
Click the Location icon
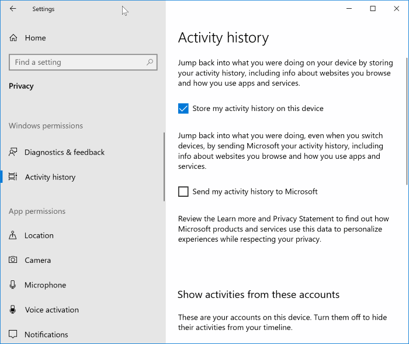[13, 235]
